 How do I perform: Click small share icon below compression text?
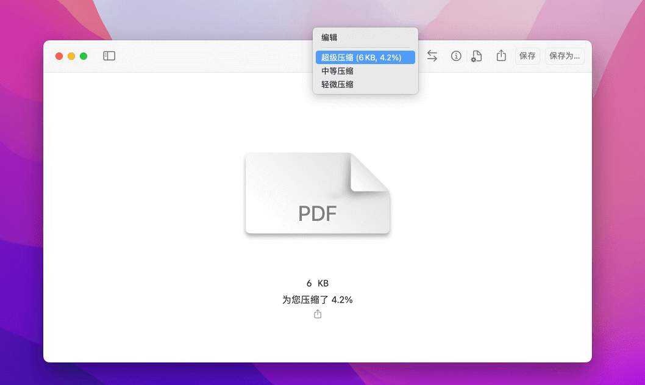click(x=318, y=314)
